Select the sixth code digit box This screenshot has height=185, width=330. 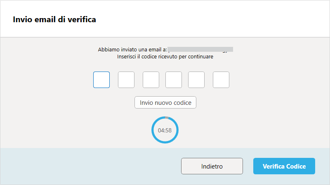(221, 80)
